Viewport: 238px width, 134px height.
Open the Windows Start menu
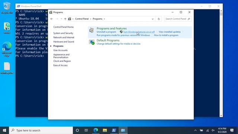coord(4,130)
